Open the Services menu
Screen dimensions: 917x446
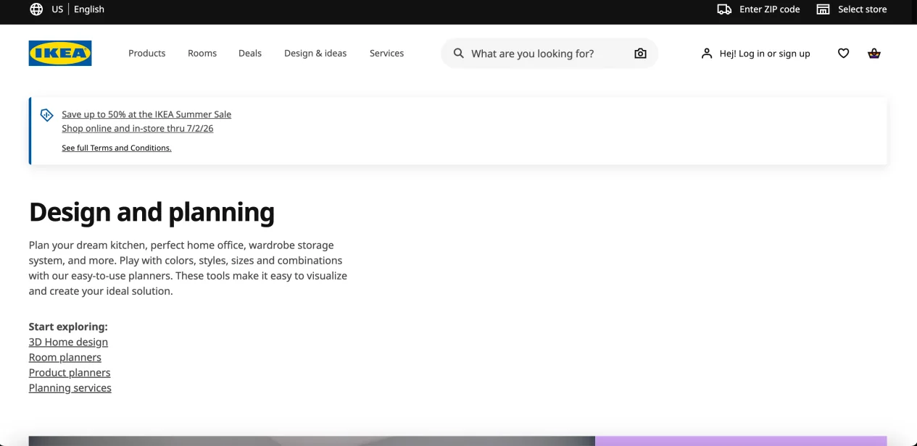386,53
